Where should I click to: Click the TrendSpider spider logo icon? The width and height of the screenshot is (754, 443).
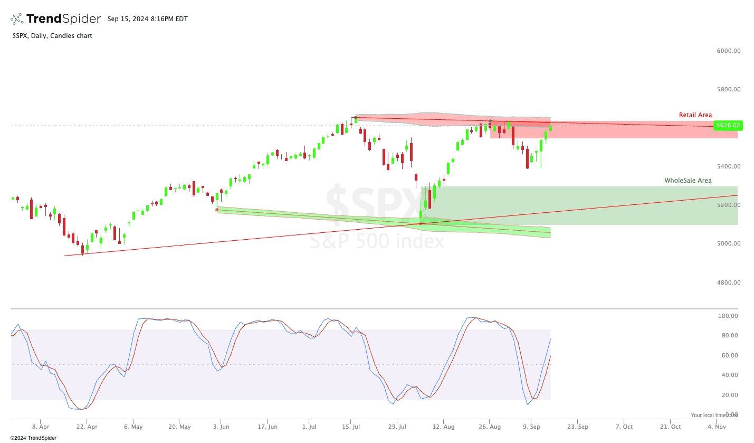point(17,19)
